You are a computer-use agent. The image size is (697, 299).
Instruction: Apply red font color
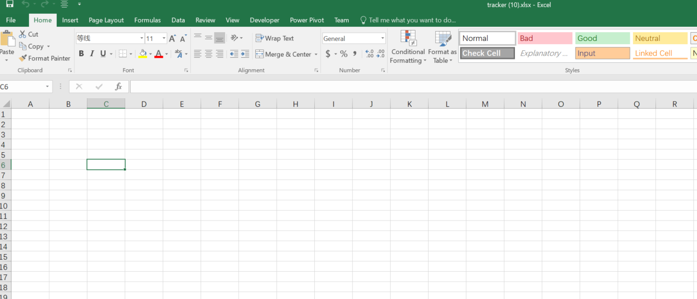pyautogui.click(x=159, y=53)
